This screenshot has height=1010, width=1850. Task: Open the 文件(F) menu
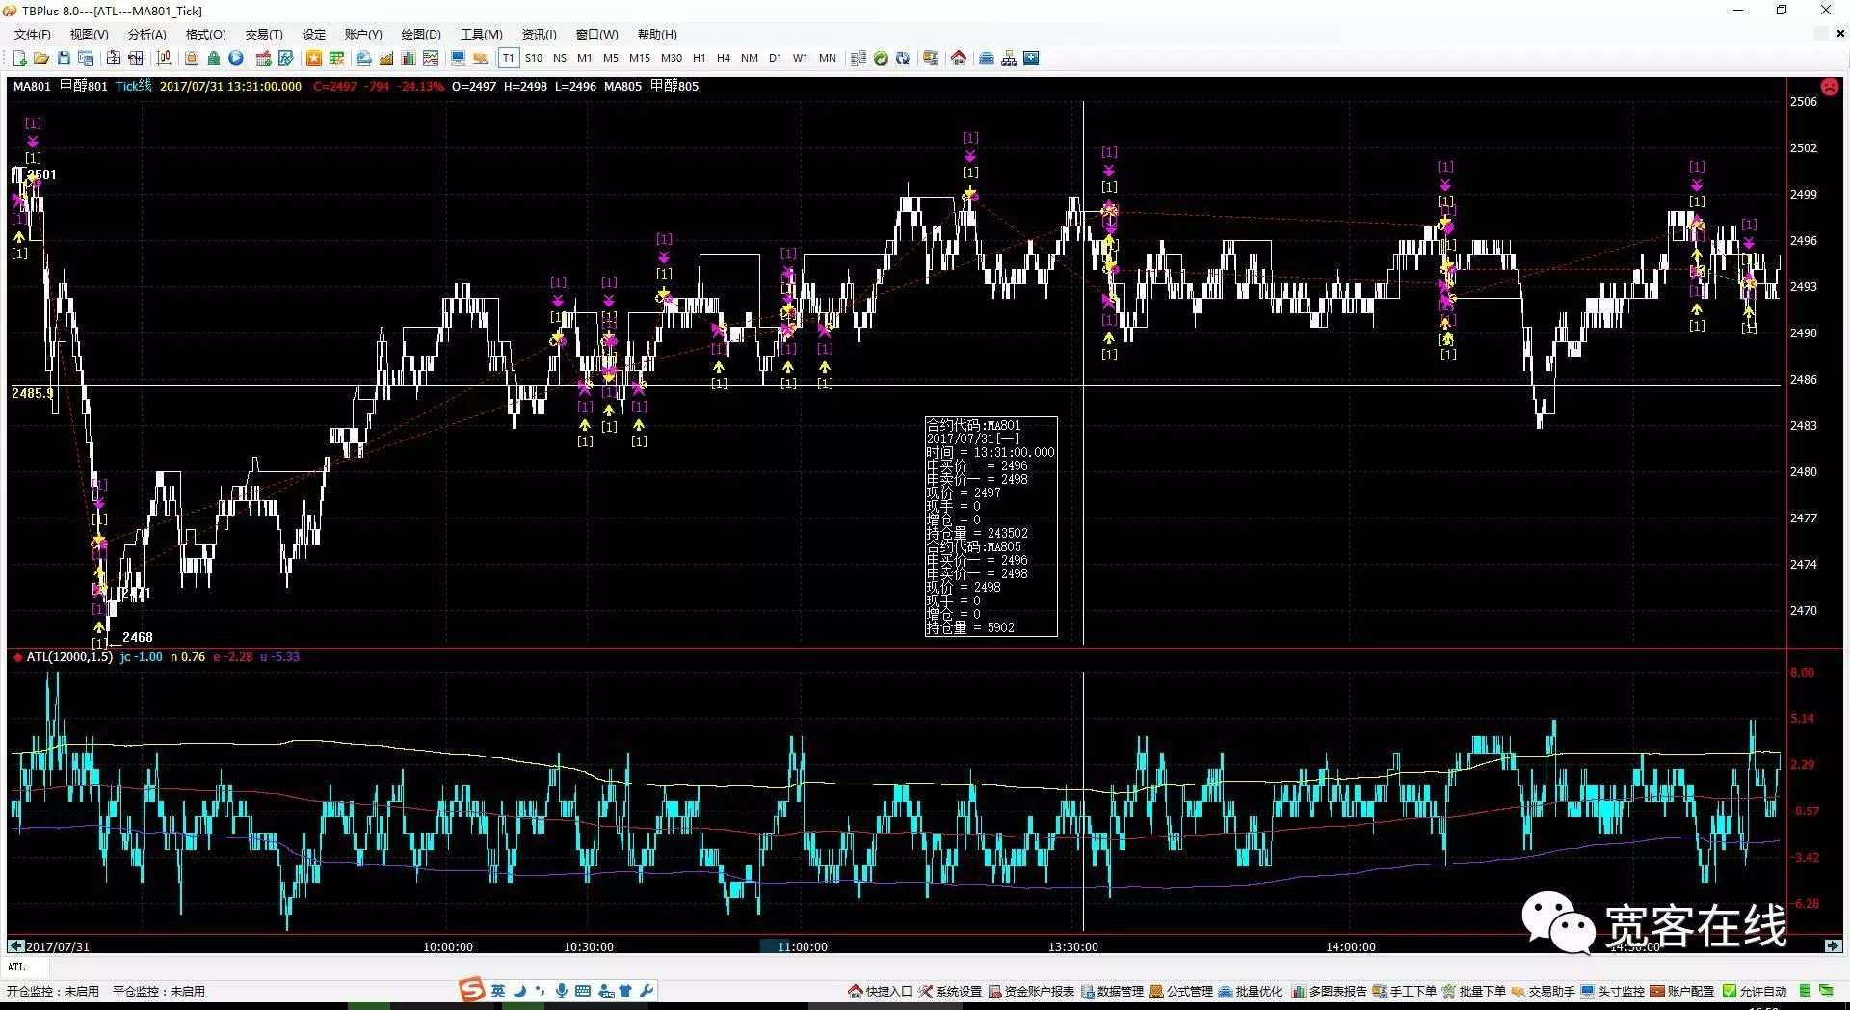tap(32, 35)
